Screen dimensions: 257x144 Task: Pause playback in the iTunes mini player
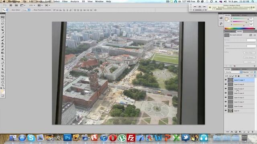200,6
